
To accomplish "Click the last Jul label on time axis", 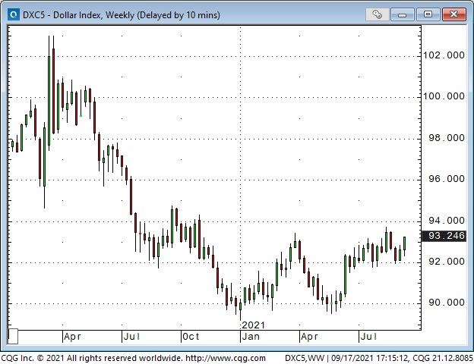I will tap(369, 337).
